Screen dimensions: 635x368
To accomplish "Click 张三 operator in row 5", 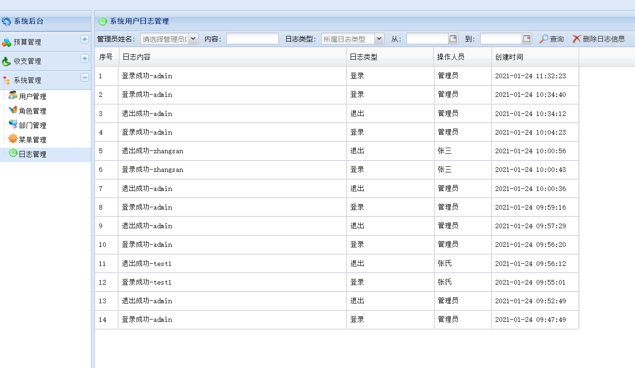I will click(x=445, y=151).
